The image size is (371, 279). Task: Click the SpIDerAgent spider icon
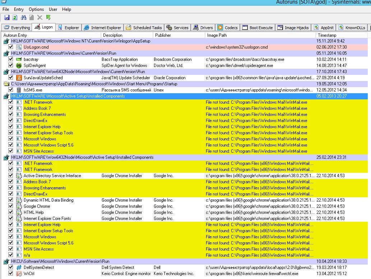tap(19, 66)
